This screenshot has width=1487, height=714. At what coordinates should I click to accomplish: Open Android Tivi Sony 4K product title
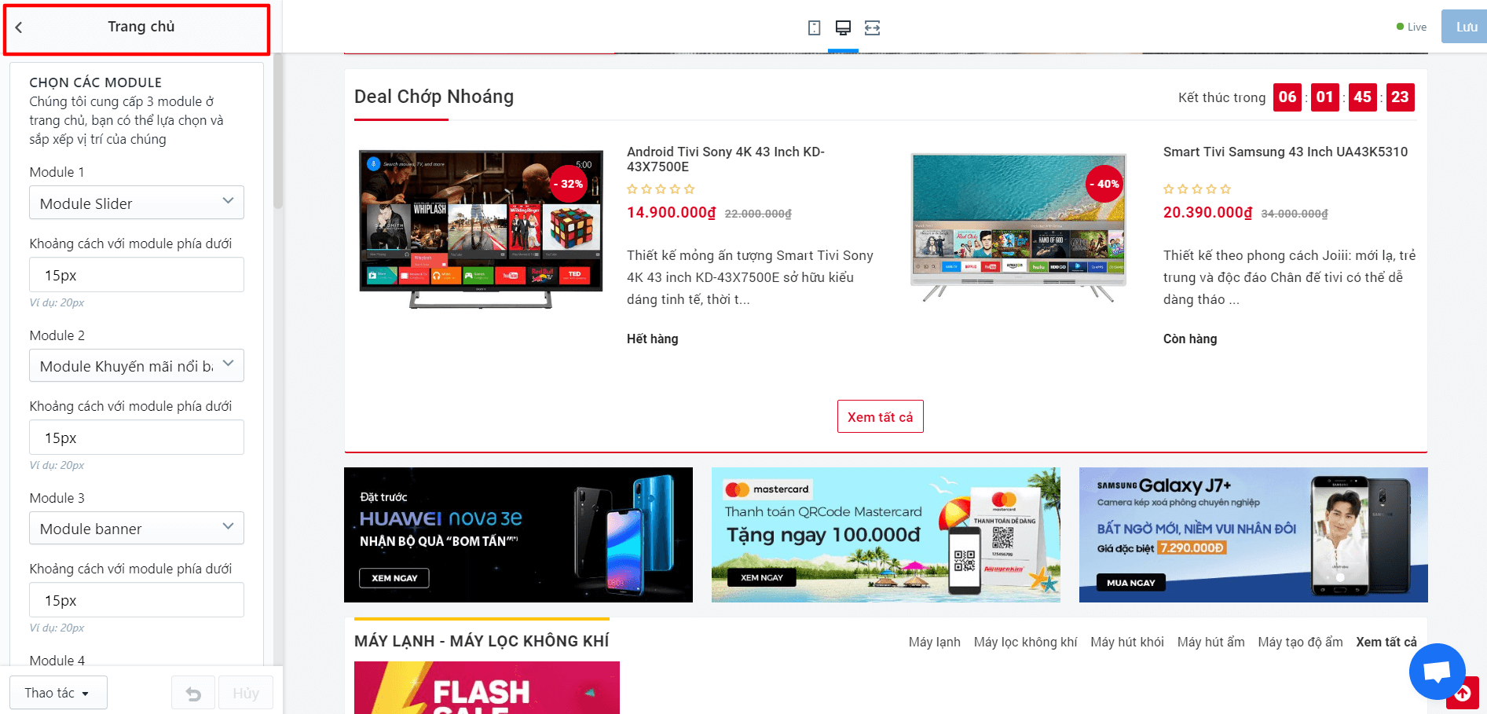[x=726, y=159]
